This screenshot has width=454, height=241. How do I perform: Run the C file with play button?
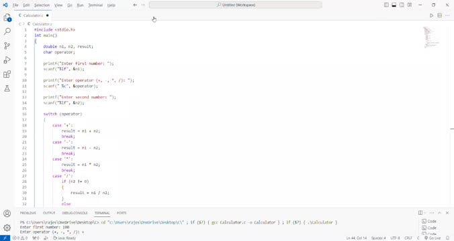431,15
